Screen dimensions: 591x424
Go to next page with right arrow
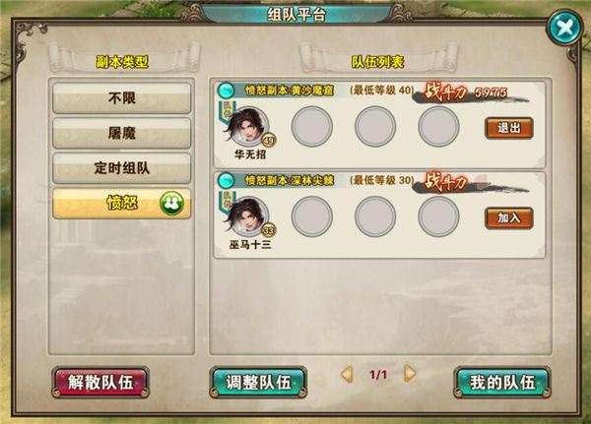[x=410, y=374]
